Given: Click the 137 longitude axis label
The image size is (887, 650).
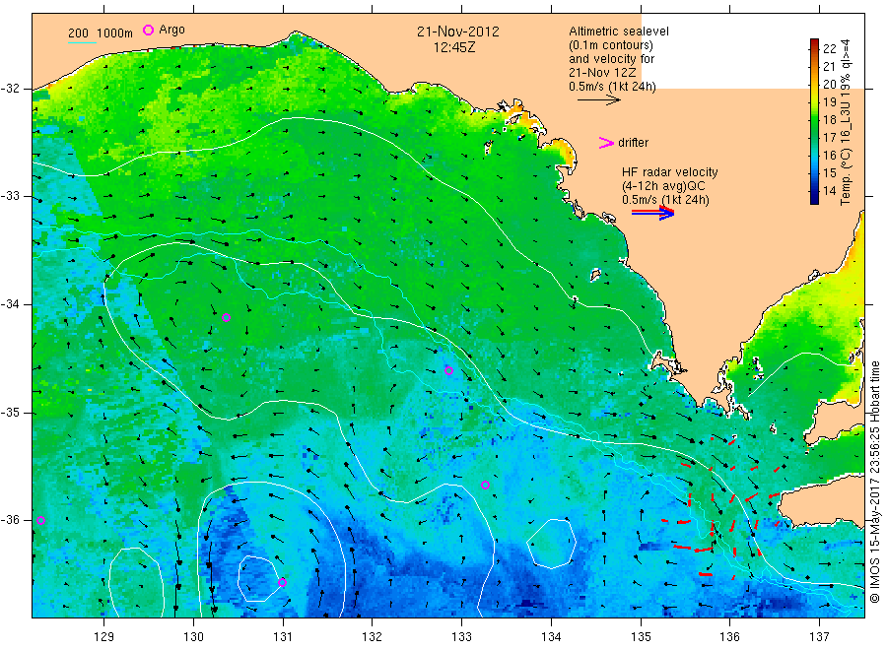Looking at the screenshot, I should 820,637.
